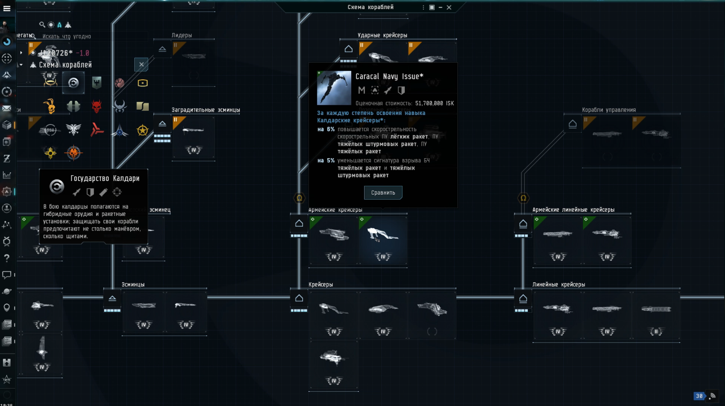The width and height of the screenshot is (725, 406).
Task: Open the Армейские крейсеры group skill icon
Action: (x=299, y=223)
